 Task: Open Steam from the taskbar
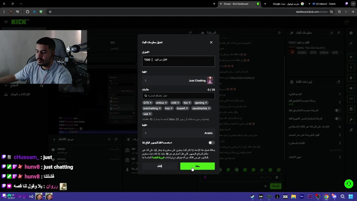[x=252, y=197]
